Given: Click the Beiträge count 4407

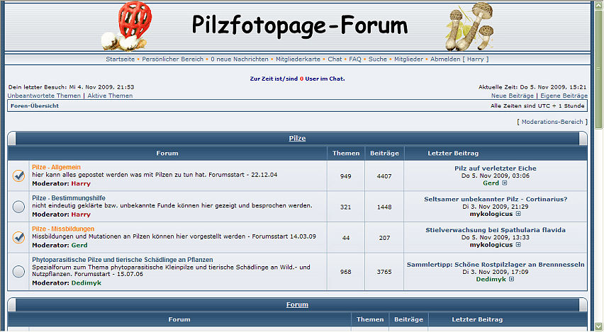Looking at the screenshot, I should coord(384,176).
